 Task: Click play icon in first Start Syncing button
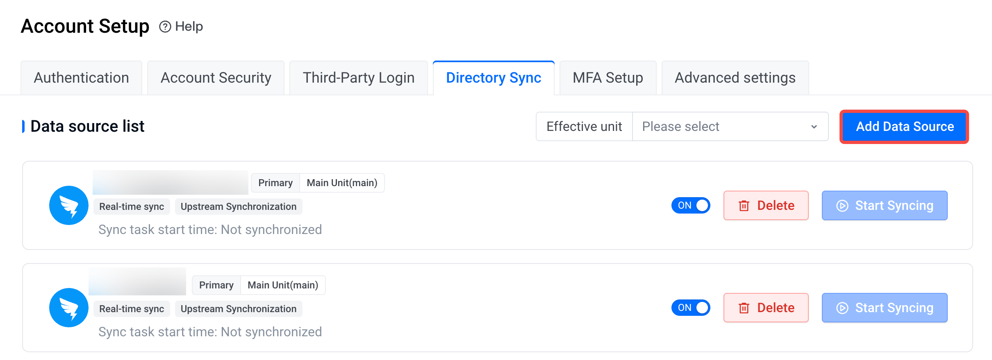click(842, 205)
